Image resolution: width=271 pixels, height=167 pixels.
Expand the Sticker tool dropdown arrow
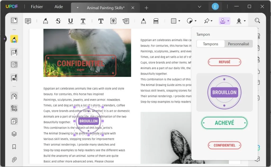pos(196,21)
